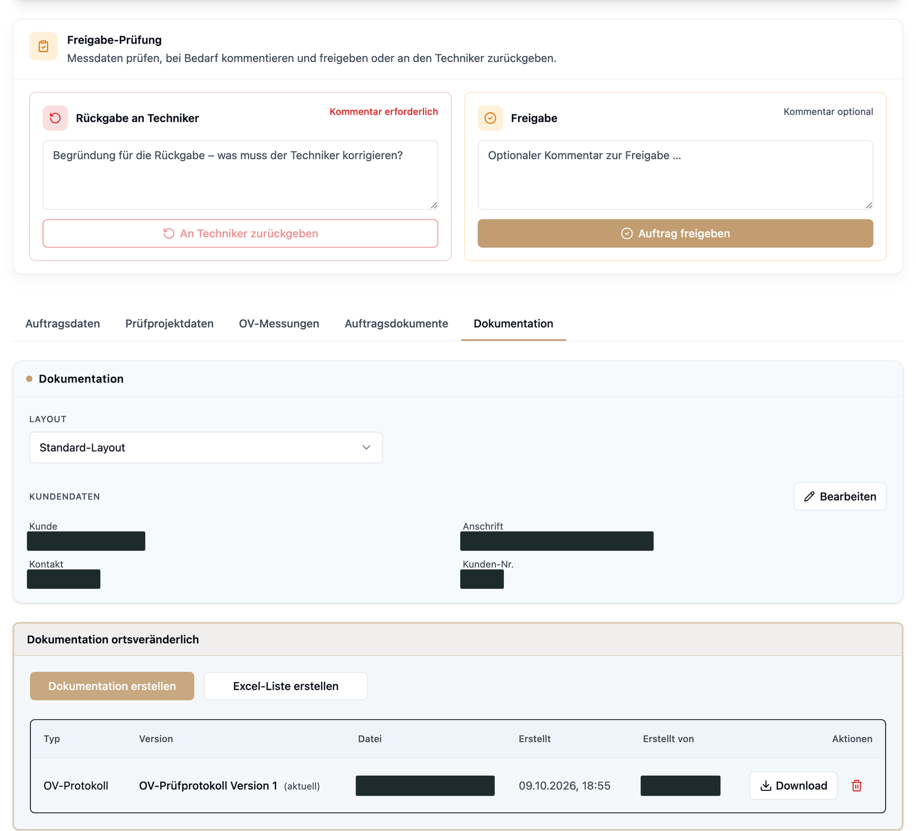Click An Techniker zurückgeben button
This screenshot has width=916, height=831.
(x=240, y=234)
